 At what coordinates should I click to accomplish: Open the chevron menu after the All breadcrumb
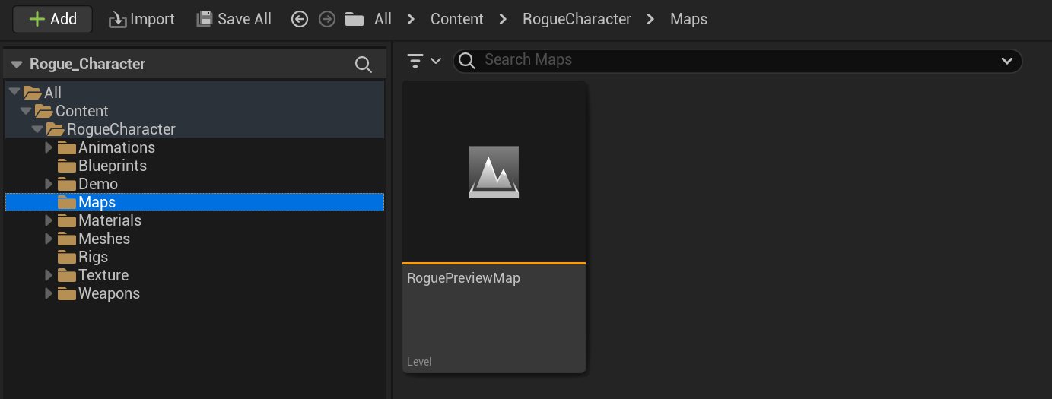[x=411, y=19]
